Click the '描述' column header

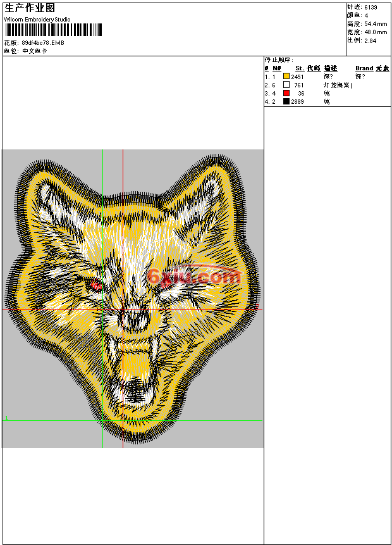(x=331, y=68)
